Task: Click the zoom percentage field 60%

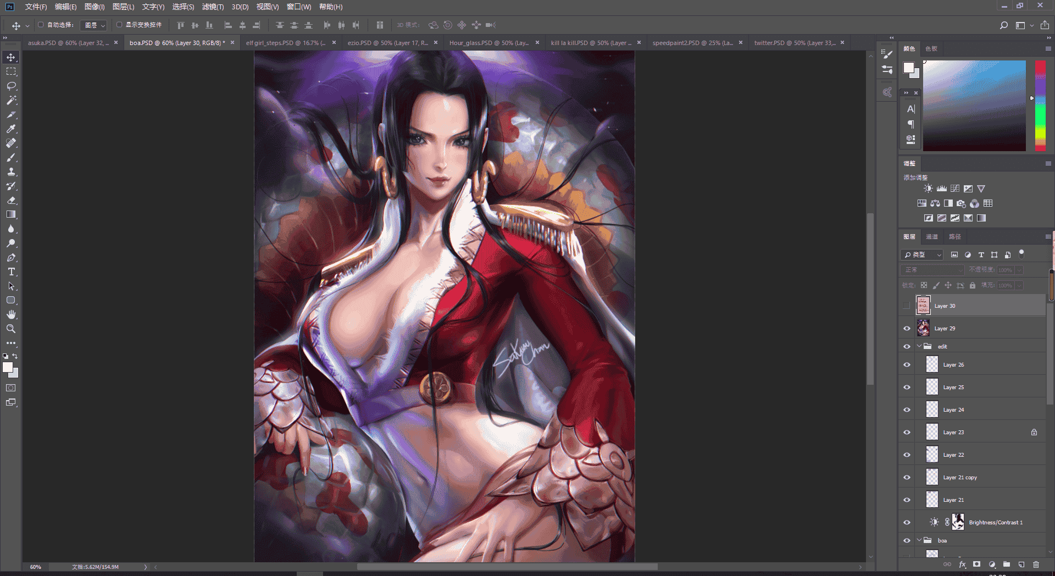Action: (36, 567)
